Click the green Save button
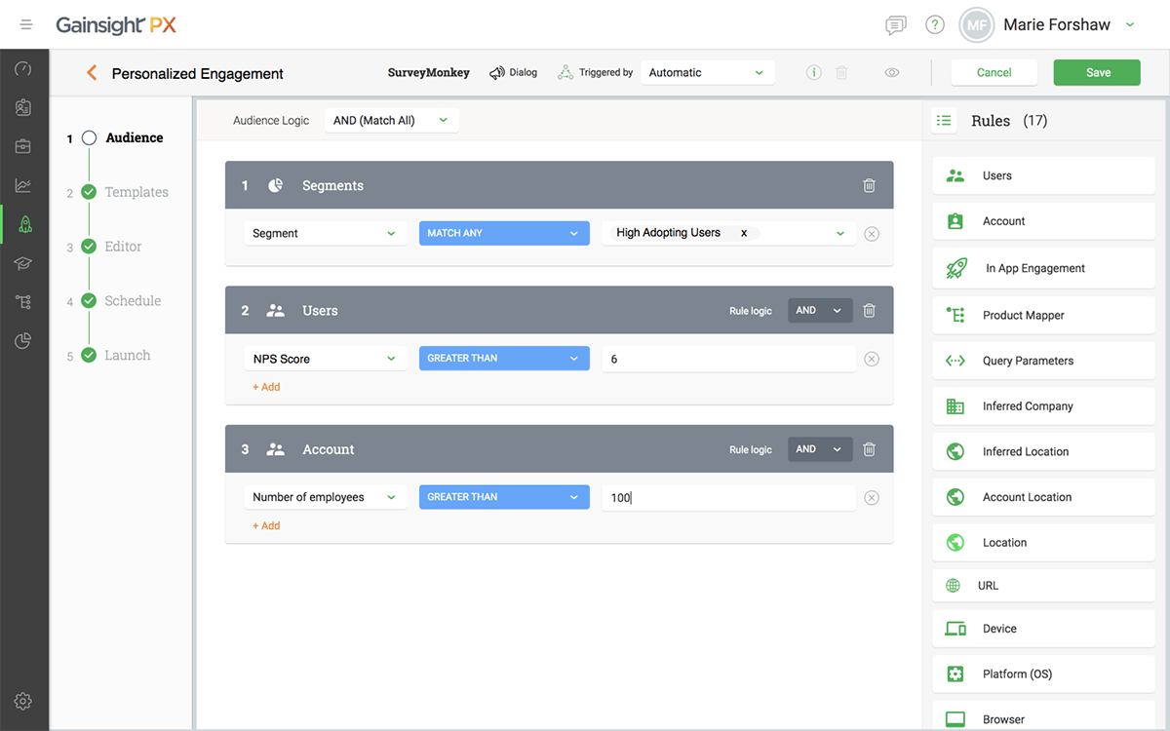The image size is (1170, 731). click(1097, 73)
